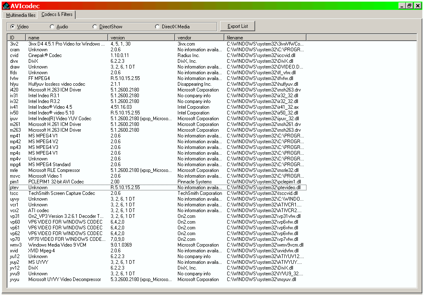Select the uyvy codec row

[157, 199]
